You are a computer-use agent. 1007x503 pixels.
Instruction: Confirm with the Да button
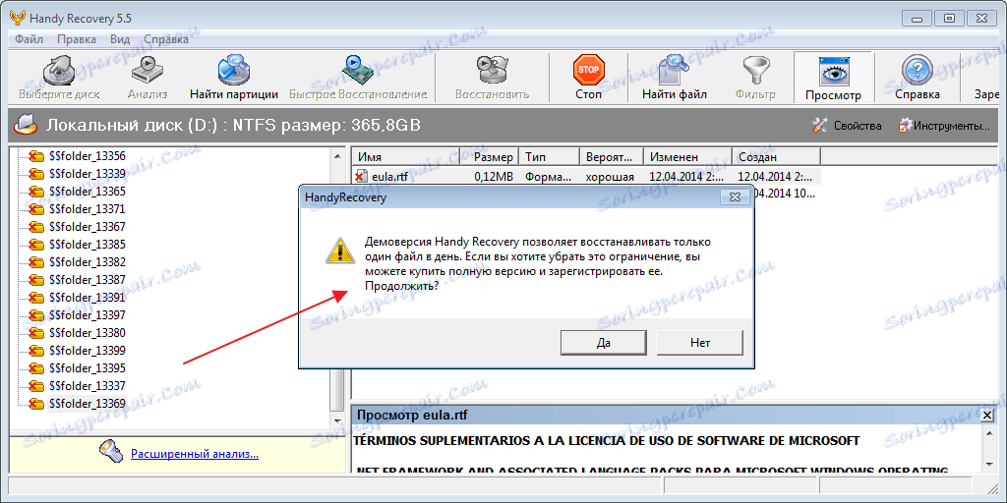[x=603, y=343]
